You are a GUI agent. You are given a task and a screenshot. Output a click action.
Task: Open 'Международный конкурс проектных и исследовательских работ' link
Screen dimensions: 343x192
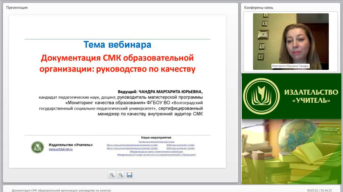156,155
